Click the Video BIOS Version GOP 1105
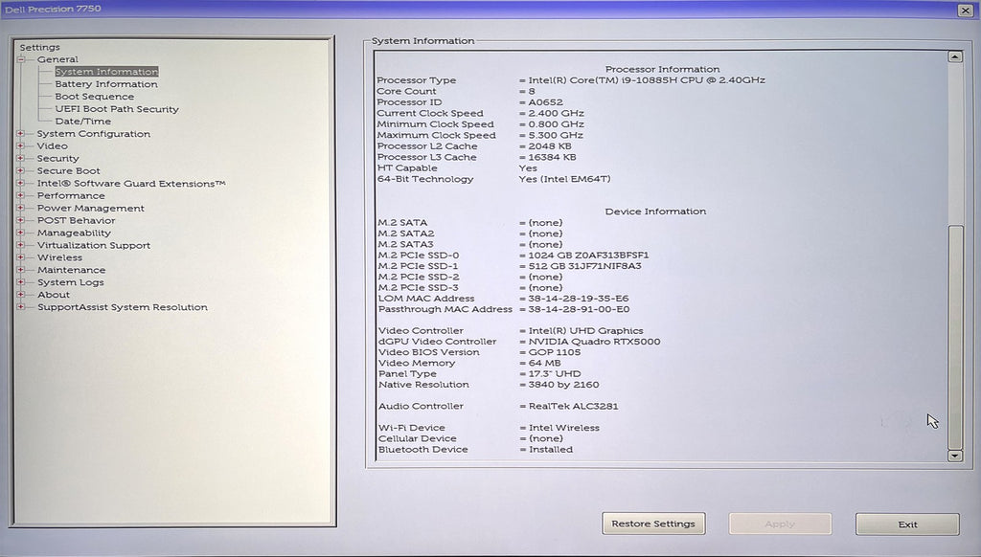The image size is (981, 557). pyautogui.click(x=555, y=352)
